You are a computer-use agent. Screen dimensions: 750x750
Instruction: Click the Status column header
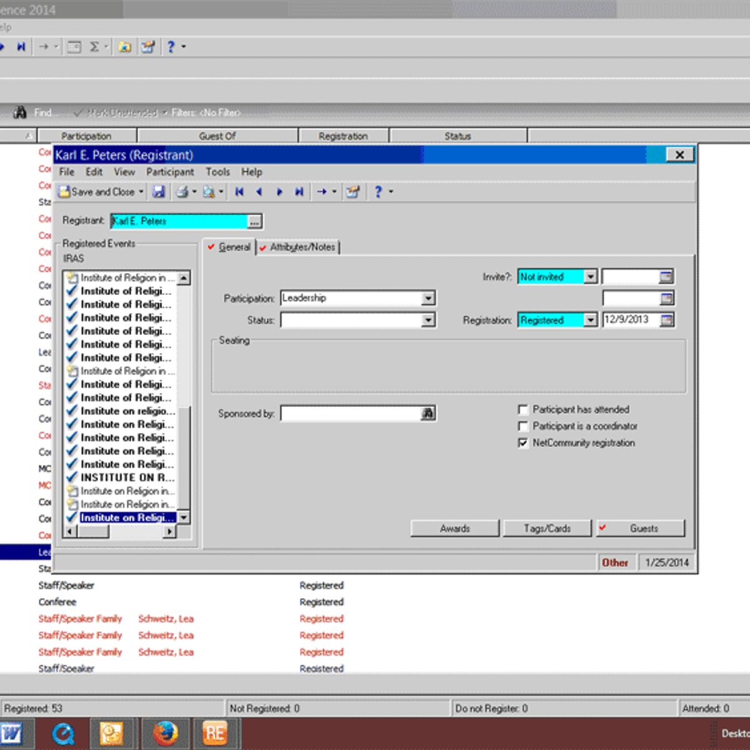(x=458, y=136)
